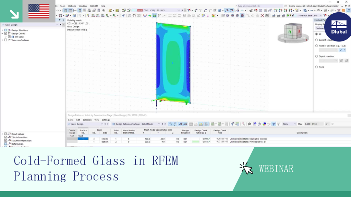Click yellow table panel toolbar icon
Viewport: 351px width, 197px height.
click(117, 10)
